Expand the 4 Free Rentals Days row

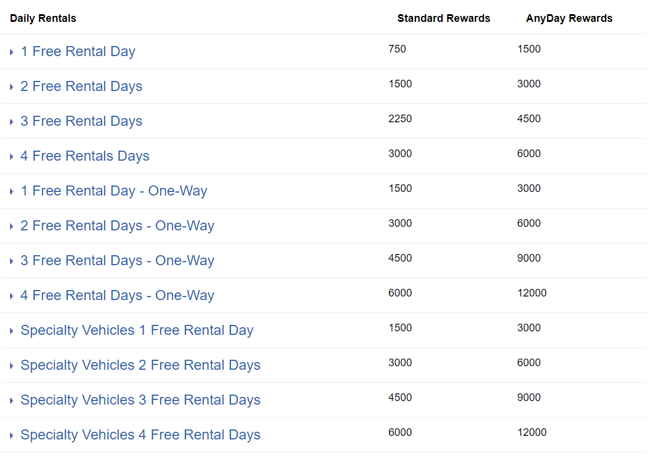click(11, 156)
